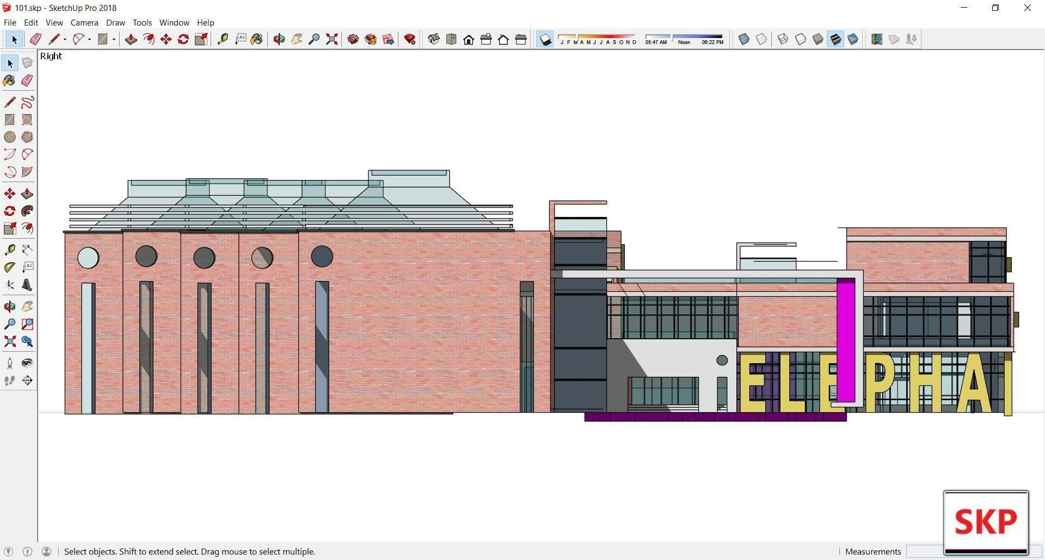The height and width of the screenshot is (560, 1045).
Task: Switch to the Iso view
Action: [434, 39]
